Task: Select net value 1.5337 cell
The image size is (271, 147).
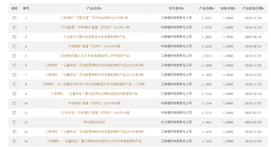Action: pyautogui.click(x=207, y=18)
